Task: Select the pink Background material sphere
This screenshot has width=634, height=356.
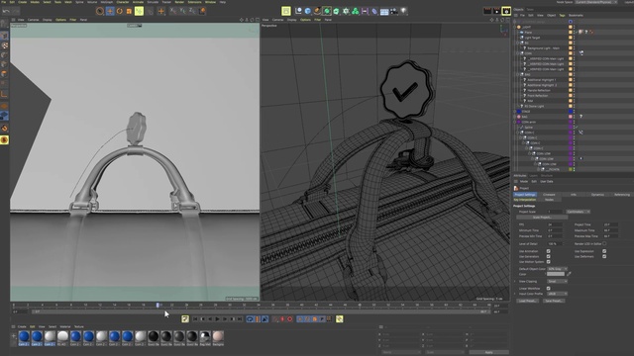Action: pos(218,336)
